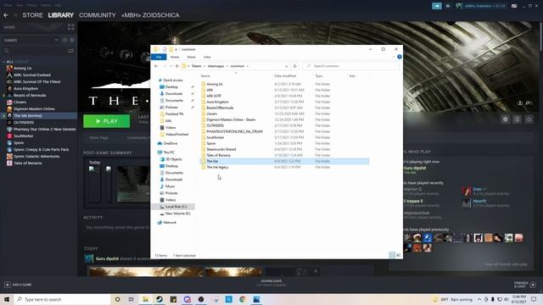Open Steam library advanced filter icon
This screenshot has width=543, height=305.
pyautogui.click(x=71, y=51)
